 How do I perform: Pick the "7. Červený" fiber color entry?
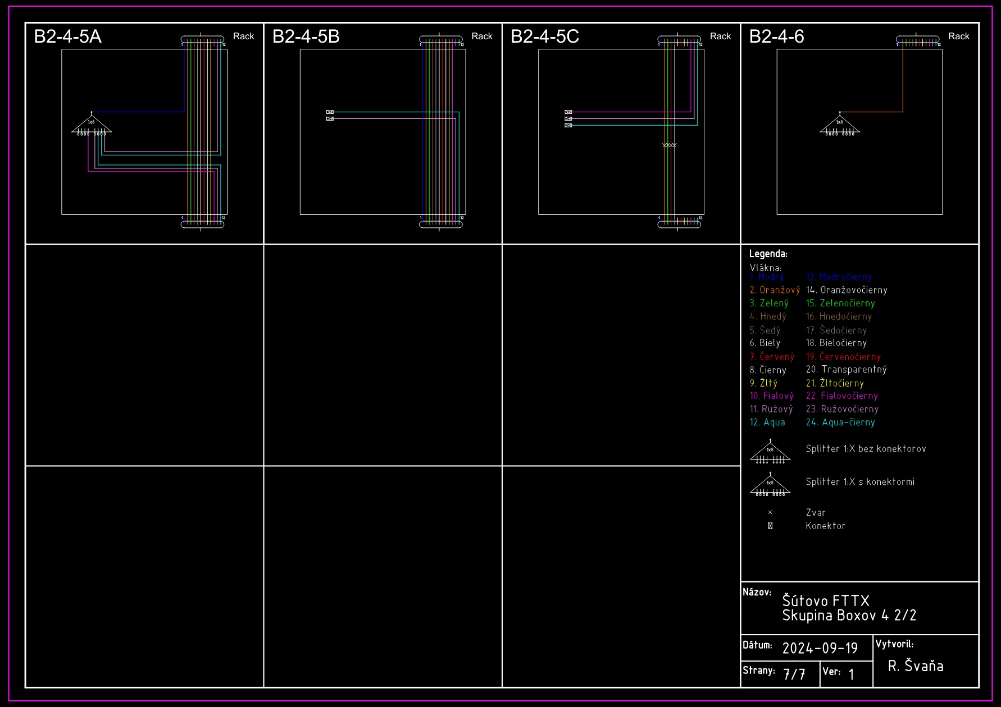coord(772,357)
